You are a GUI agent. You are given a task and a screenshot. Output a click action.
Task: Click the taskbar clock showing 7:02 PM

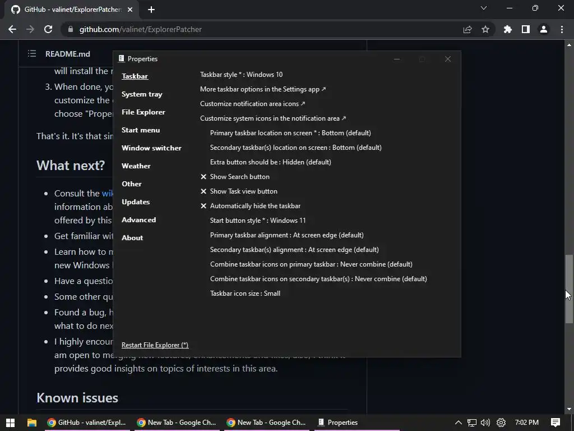[x=527, y=423]
